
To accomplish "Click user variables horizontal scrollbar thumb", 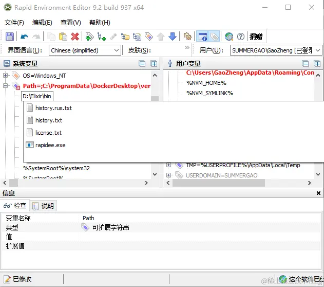I will coord(219,183).
